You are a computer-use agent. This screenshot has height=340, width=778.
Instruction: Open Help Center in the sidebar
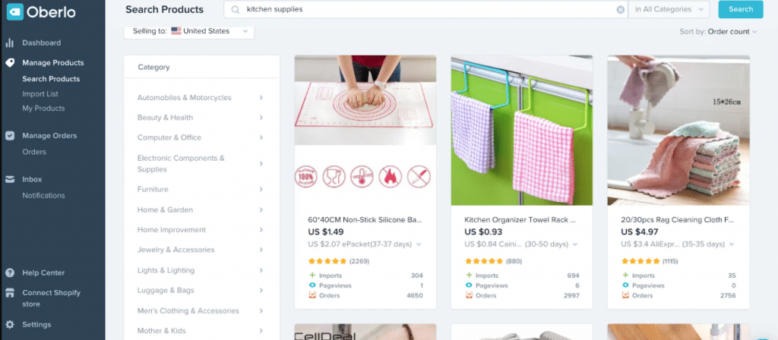tap(43, 273)
